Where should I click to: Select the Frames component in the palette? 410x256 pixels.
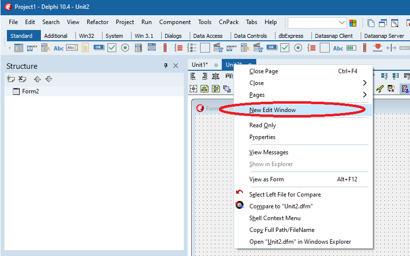click(x=19, y=48)
